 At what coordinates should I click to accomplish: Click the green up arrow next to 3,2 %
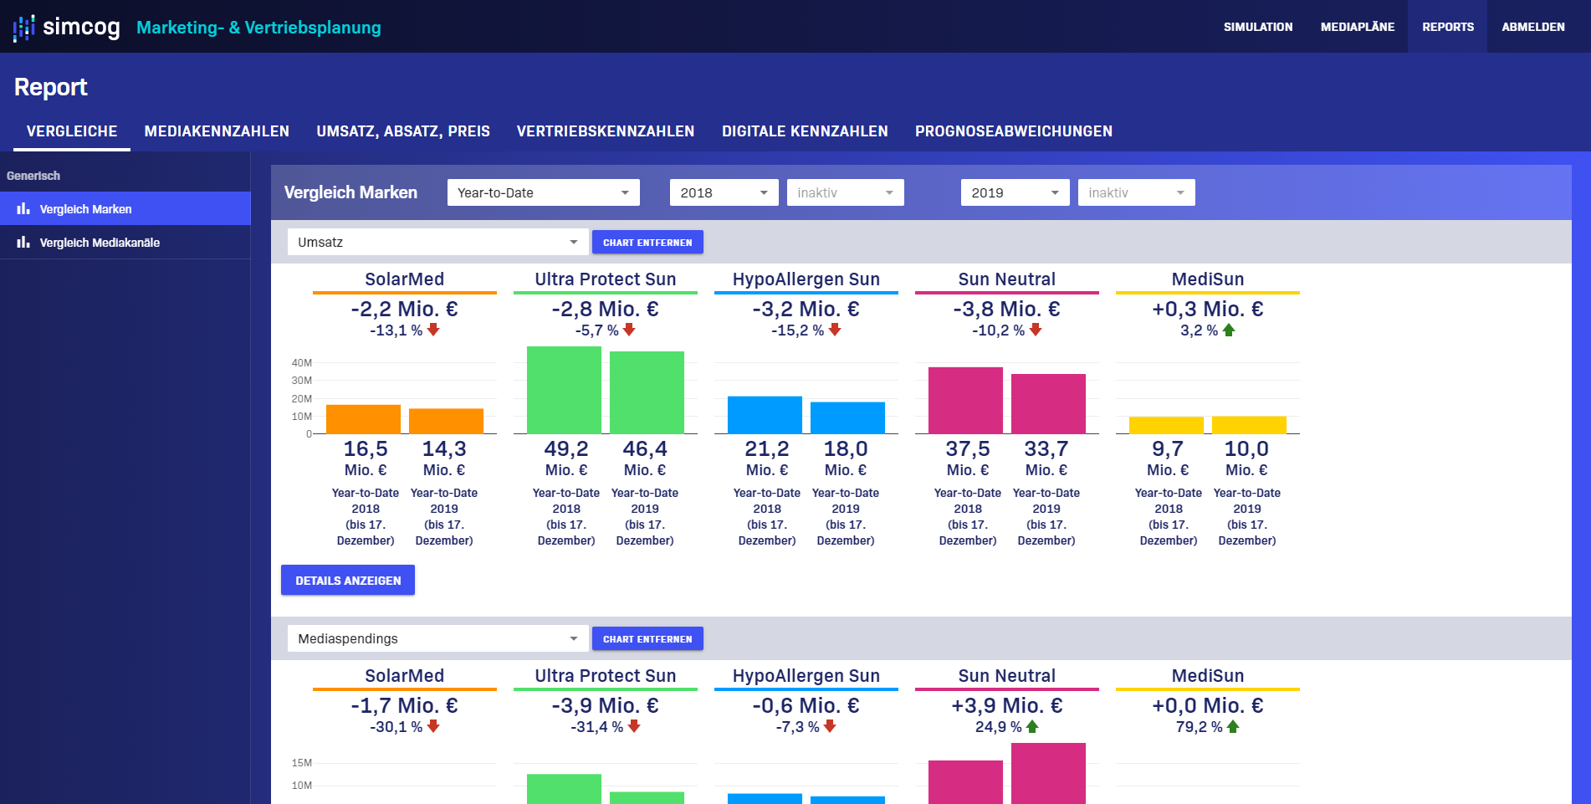point(1229,330)
